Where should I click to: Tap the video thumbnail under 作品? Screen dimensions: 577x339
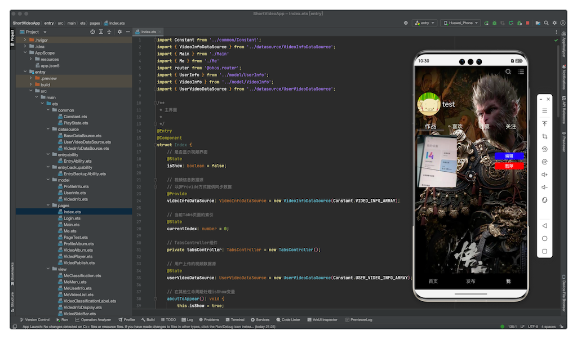click(437, 161)
